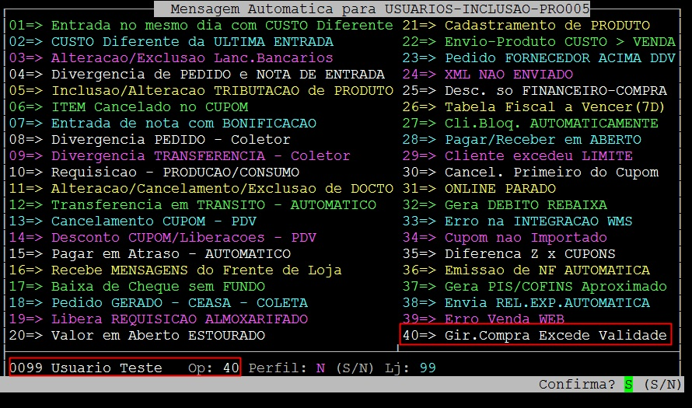
Task: Select option 10 Requisicao - PRODUCAO/CONSUMO
Action: (x=154, y=173)
